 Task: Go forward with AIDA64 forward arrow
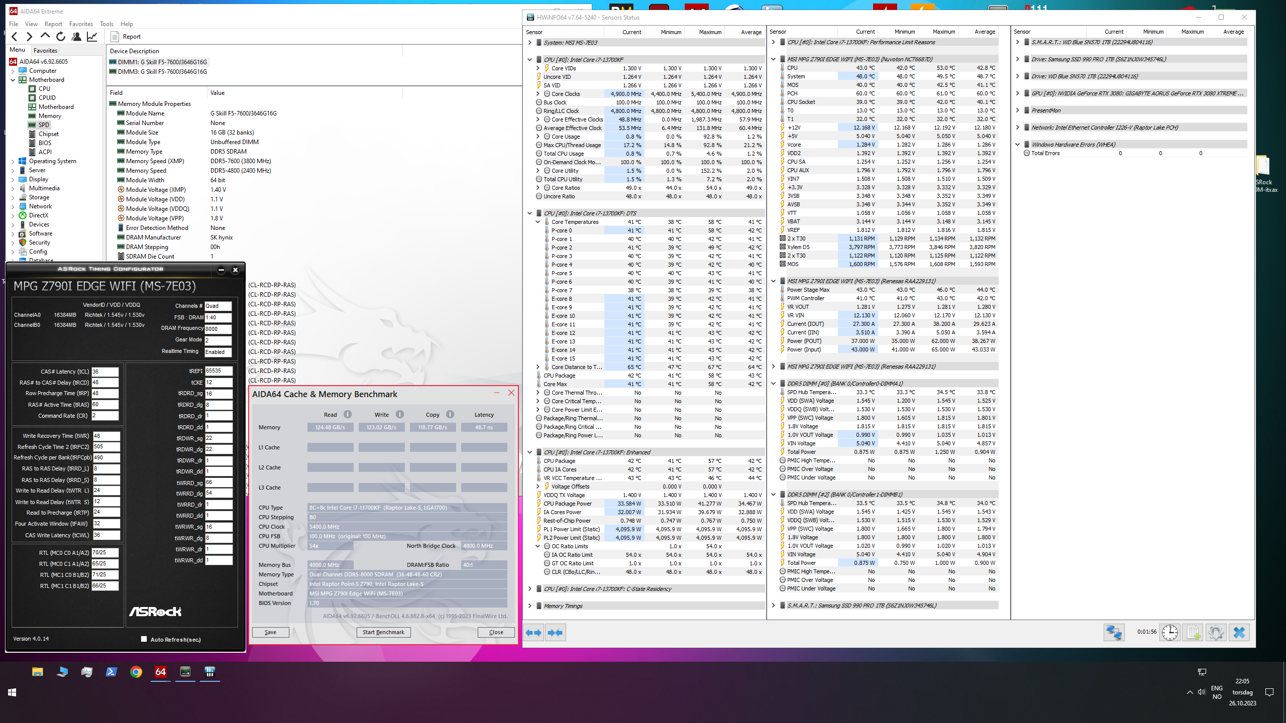[x=29, y=36]
